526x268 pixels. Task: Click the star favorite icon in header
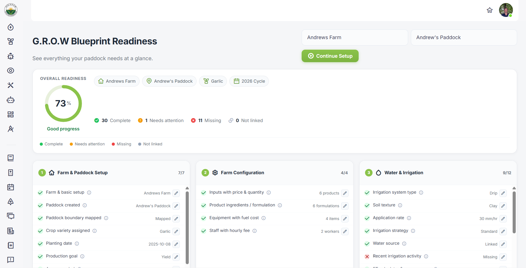tap(490, 10)
